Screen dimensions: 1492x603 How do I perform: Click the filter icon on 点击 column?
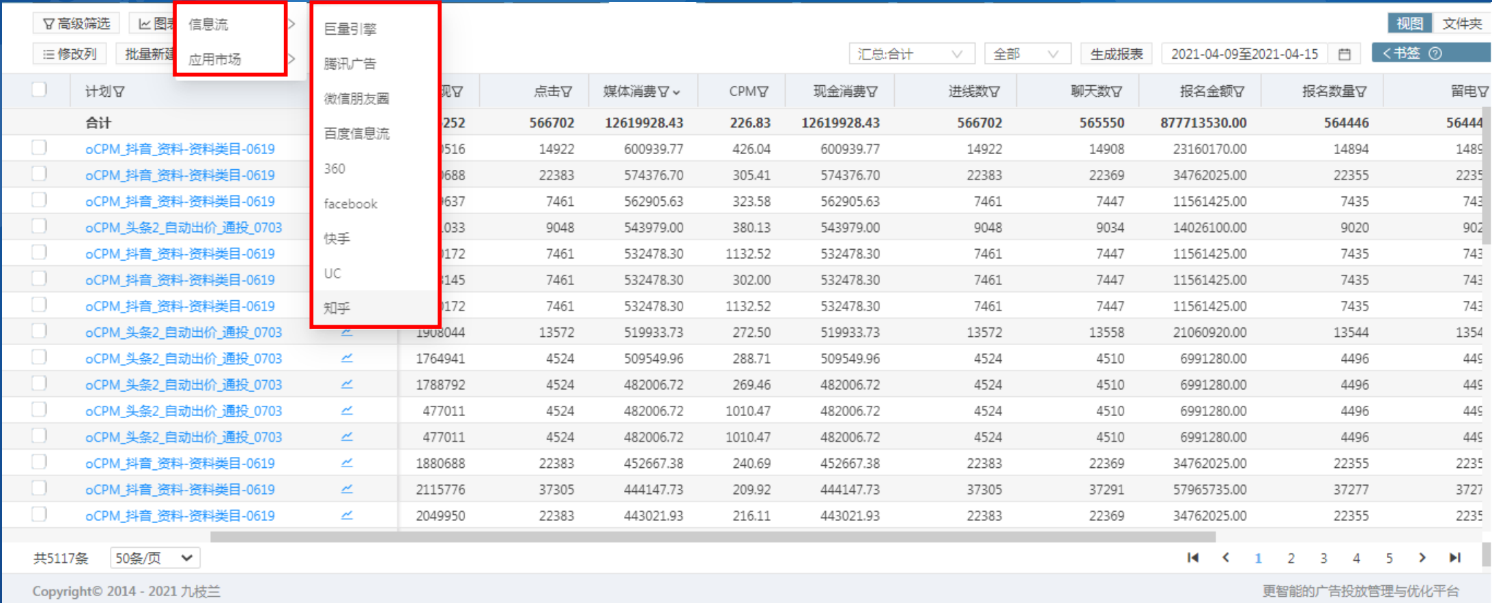tap(566, 91)
